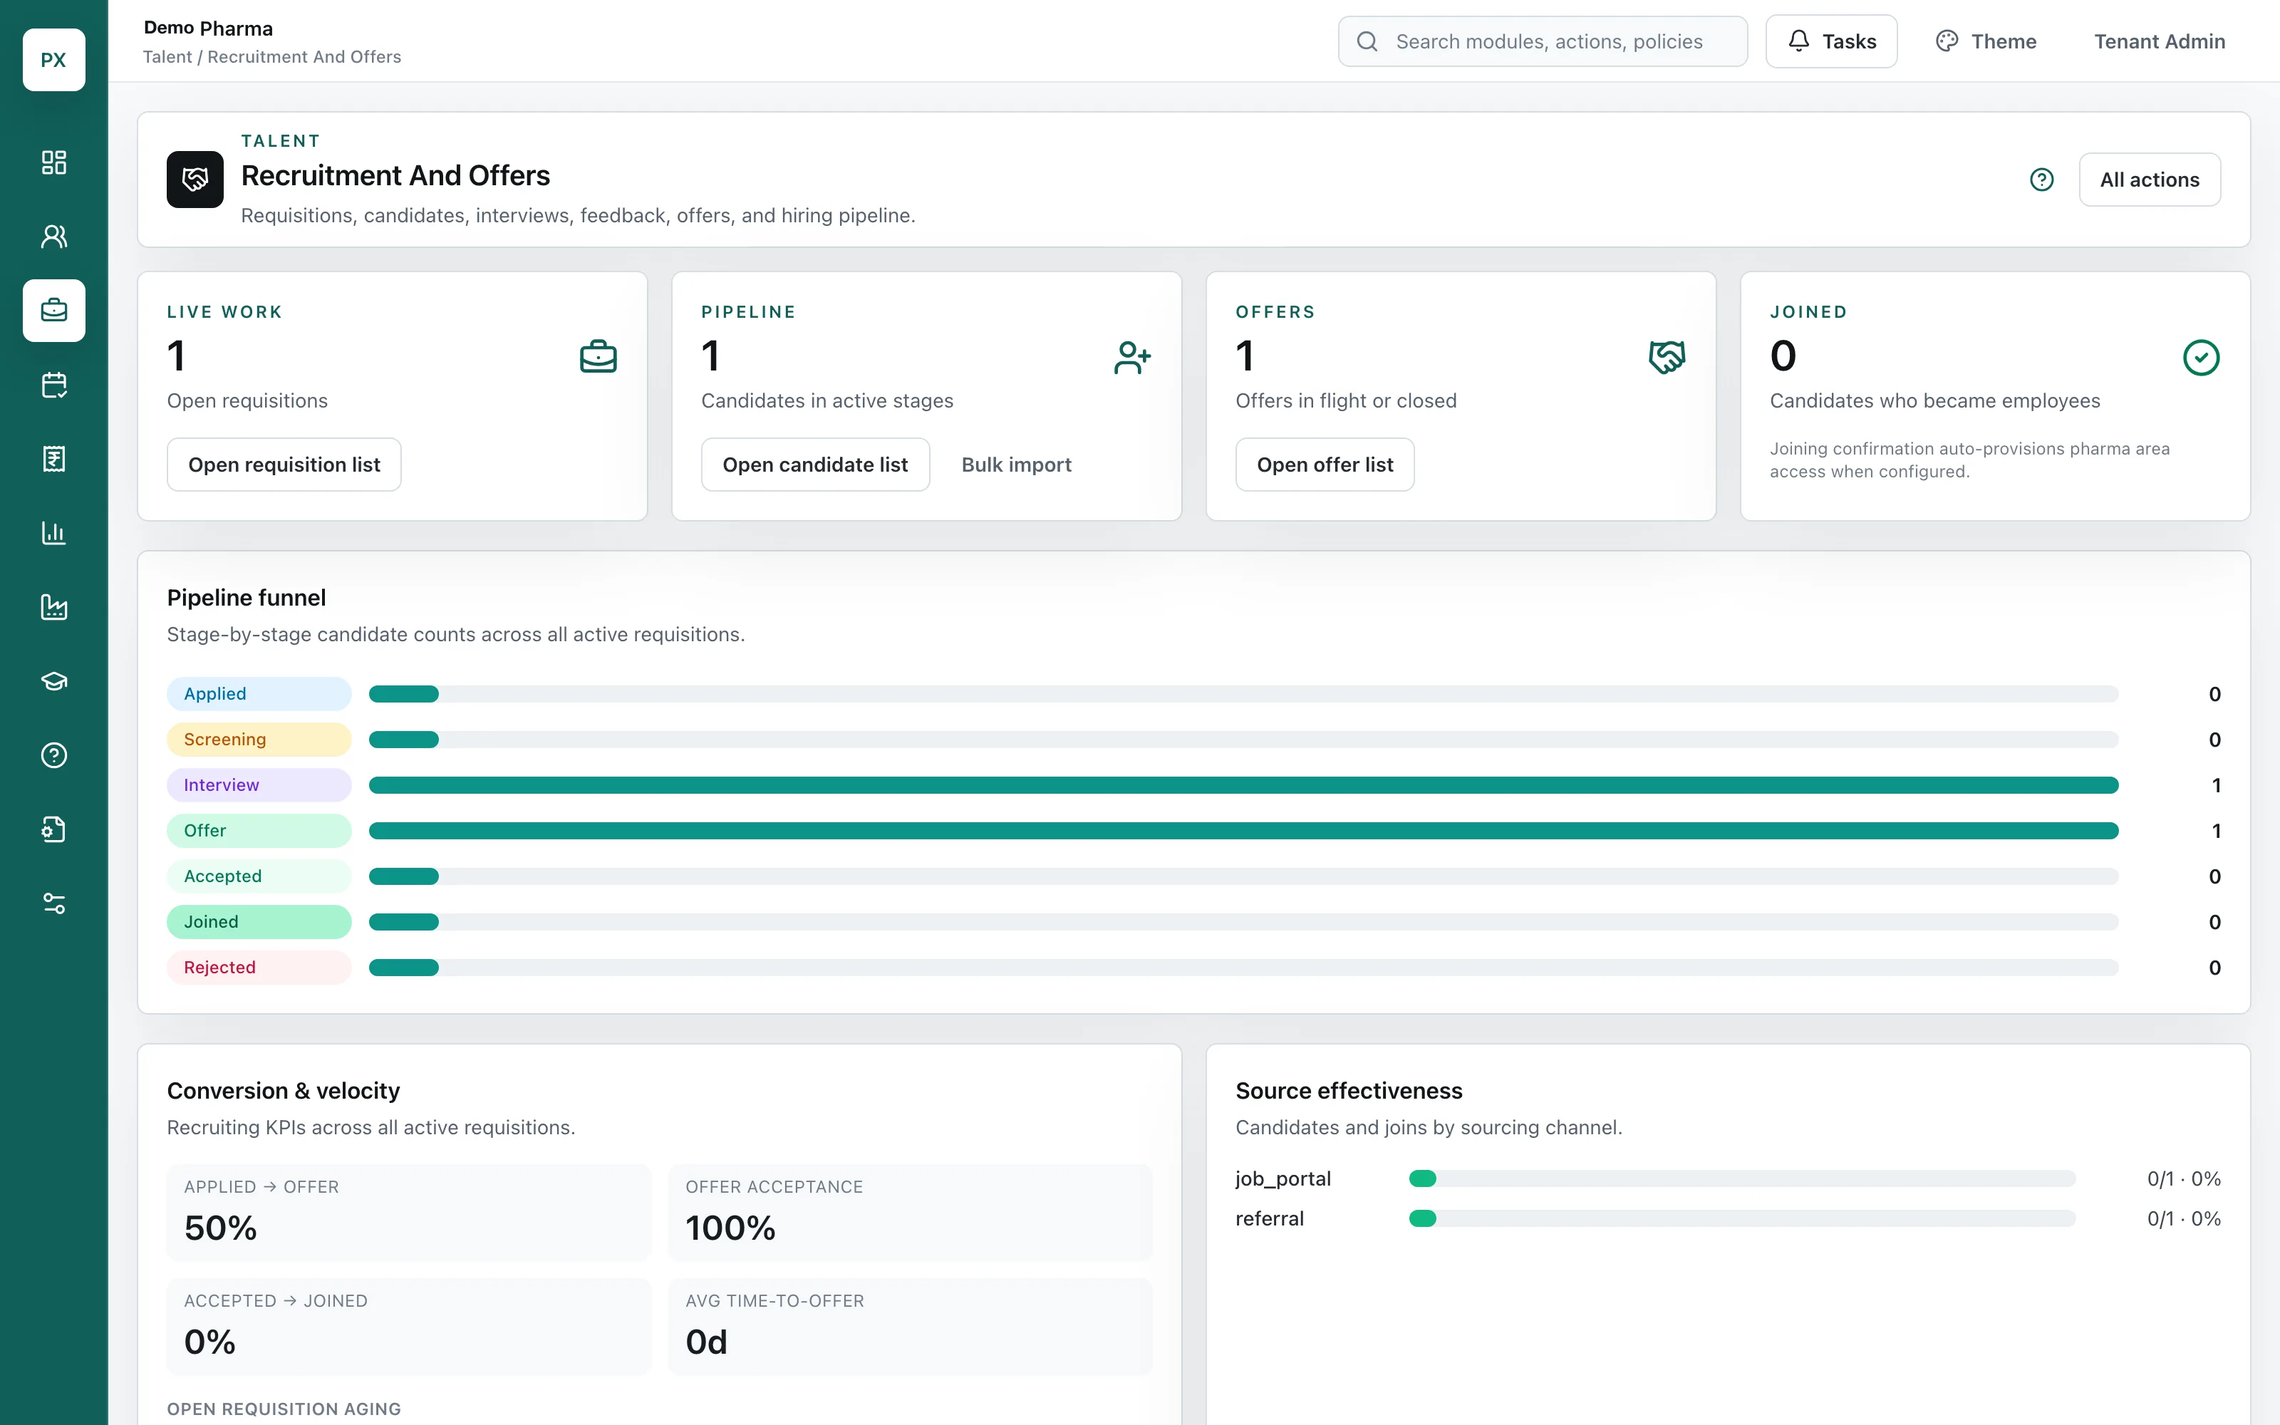Open the factory icon in sidebar
Image resolution: width=2280 pixels, height=1425 pixels.
tap(53, 607)
